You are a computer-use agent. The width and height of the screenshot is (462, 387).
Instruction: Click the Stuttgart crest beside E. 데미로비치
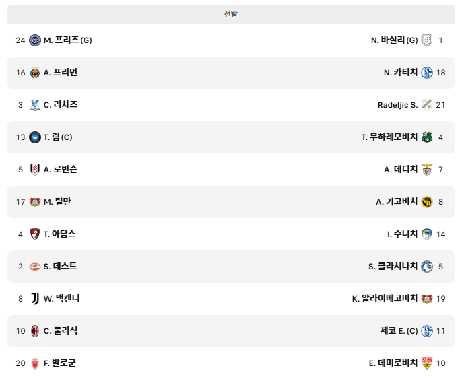427,363
